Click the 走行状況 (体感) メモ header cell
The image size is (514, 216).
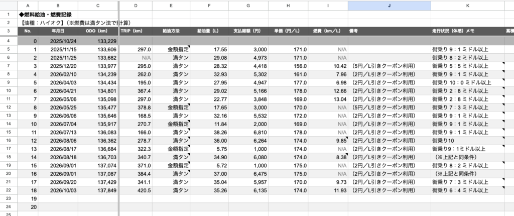[467, 31]
